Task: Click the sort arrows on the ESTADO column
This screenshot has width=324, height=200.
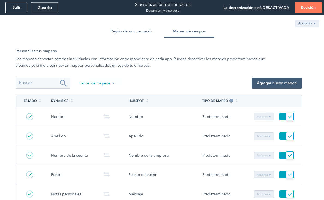Action: pyautogui.click(x=40, y=101)
